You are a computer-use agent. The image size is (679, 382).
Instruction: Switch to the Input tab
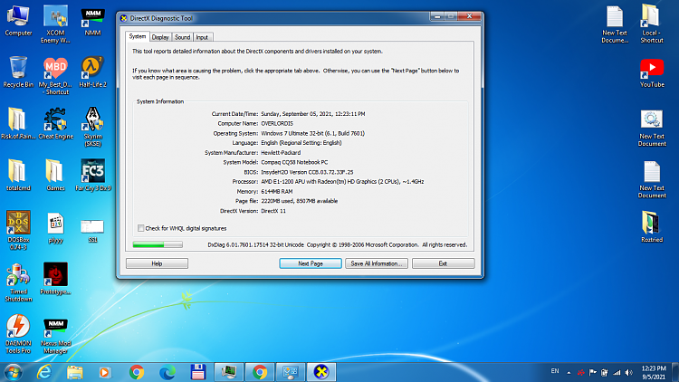[202, 37]
